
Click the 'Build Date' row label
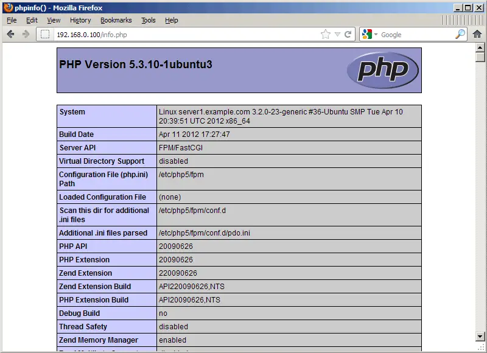pyautogui.click(x=77, y=134)
